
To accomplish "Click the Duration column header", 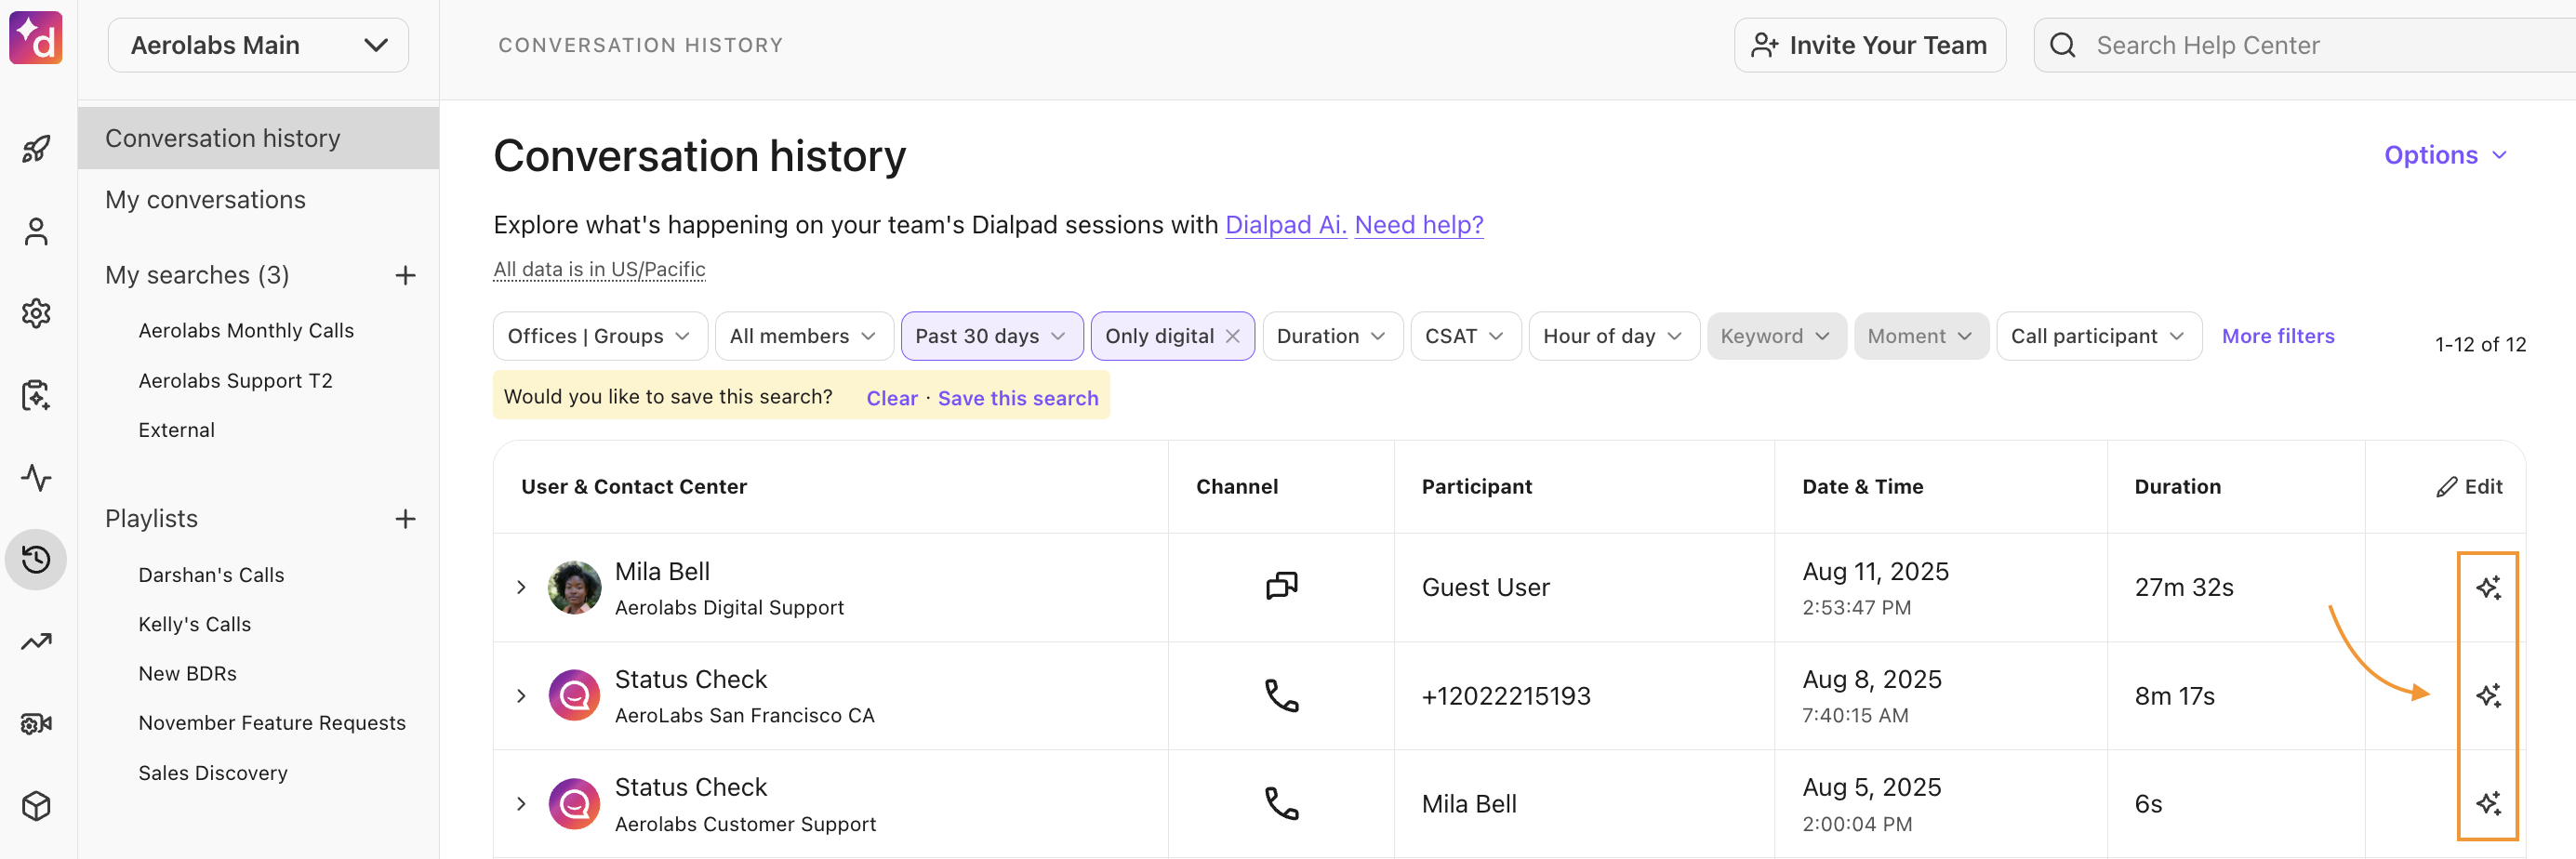I will (2177, 487).
